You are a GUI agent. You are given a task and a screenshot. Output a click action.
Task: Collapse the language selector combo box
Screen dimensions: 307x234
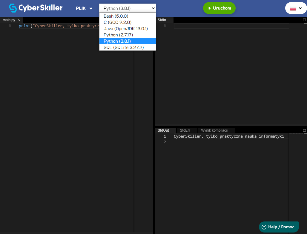coord(128,8)
